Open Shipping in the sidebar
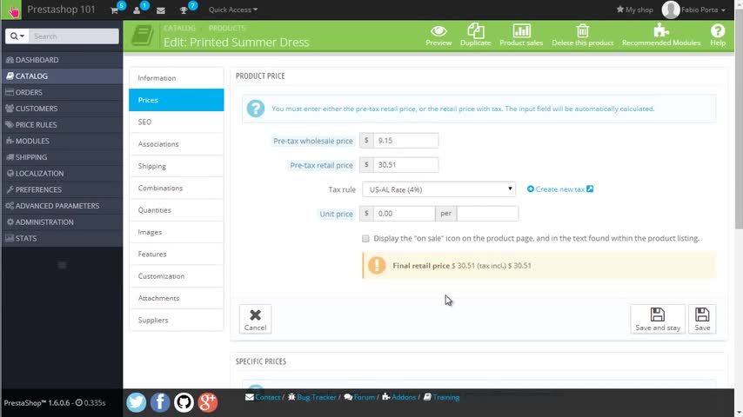 [62, 157]
